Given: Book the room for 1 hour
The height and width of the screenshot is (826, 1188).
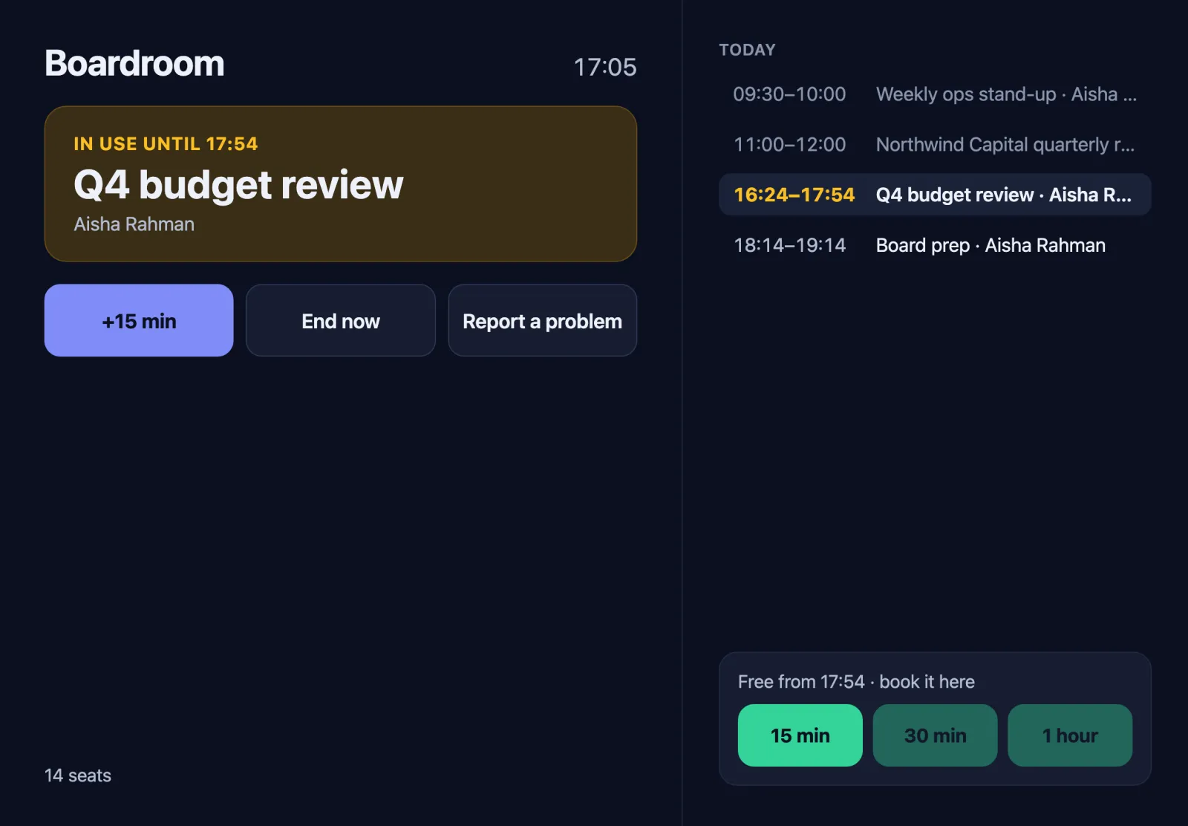Looking at the screenshot, I should click(x=1070, y=735).
